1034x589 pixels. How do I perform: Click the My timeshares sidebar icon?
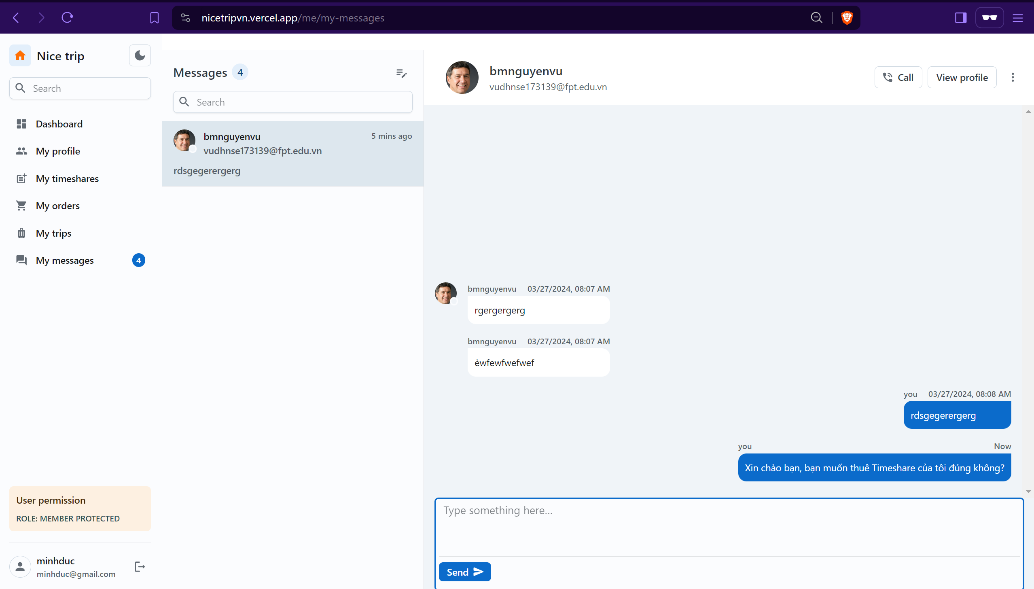[x=21, y=178]
